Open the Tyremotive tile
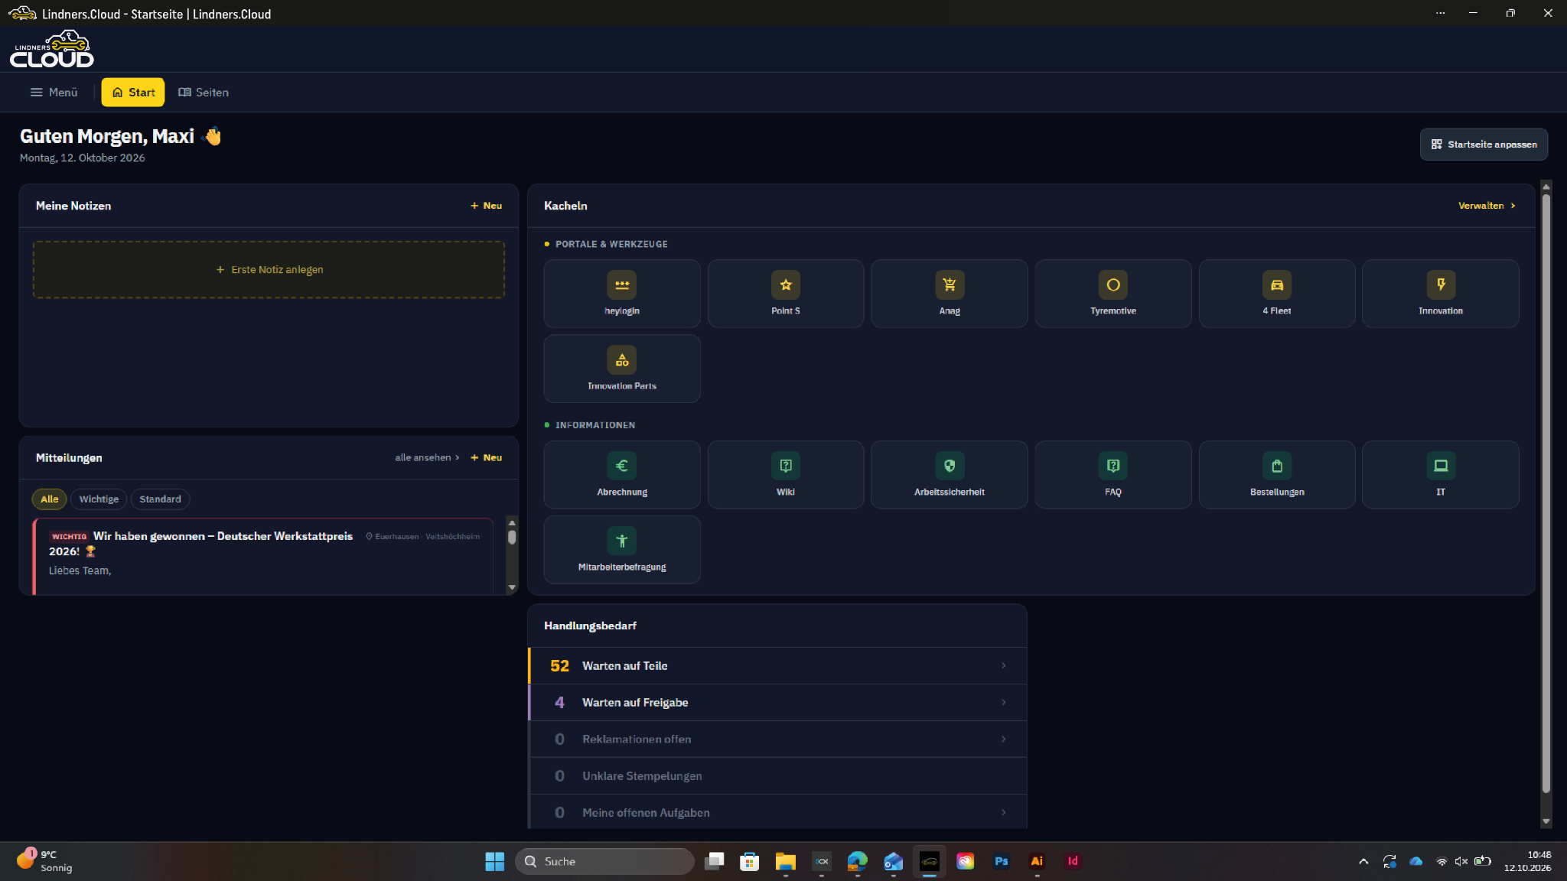 [1113, 294]
